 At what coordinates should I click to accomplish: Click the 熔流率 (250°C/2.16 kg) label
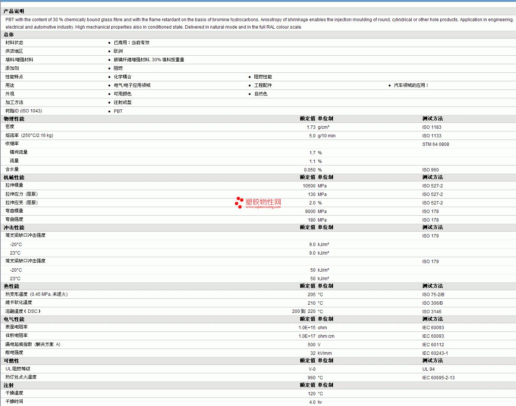click(29, 135)
